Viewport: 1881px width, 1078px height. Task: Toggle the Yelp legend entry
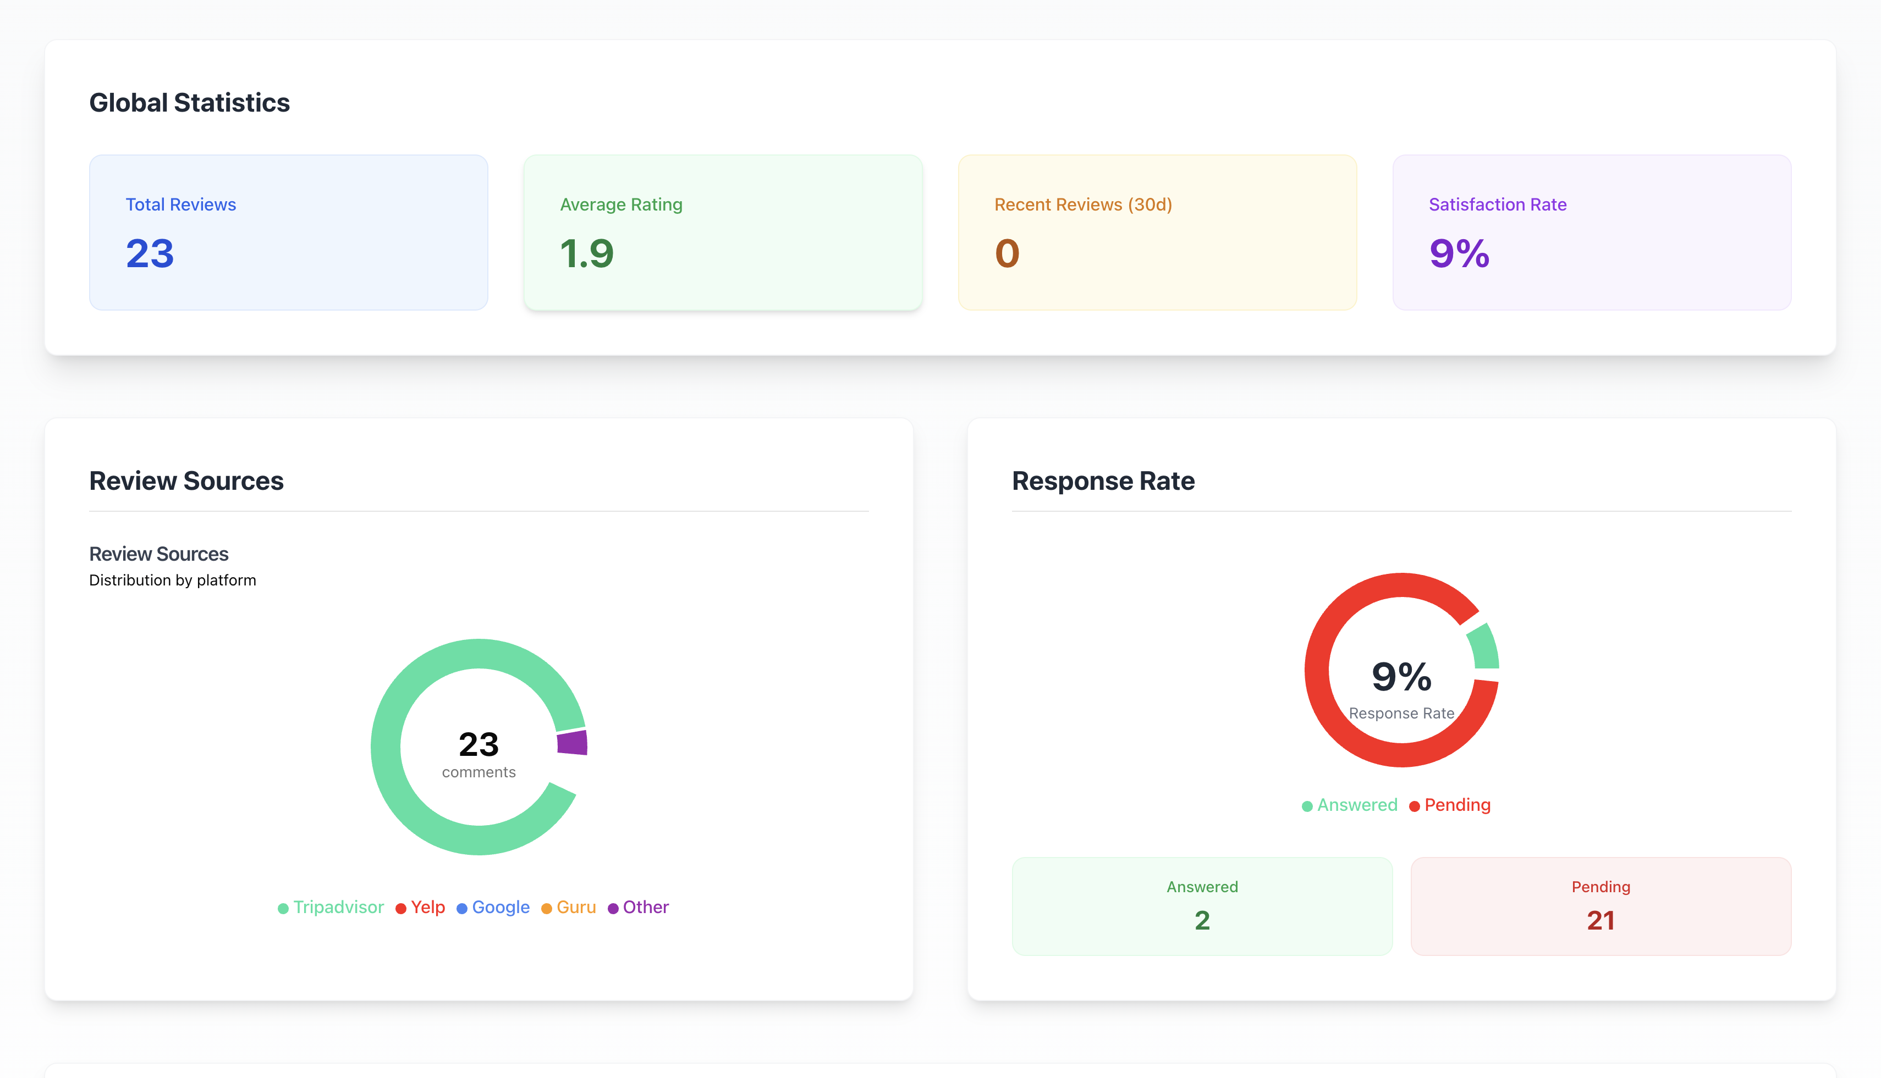pos(427,907)
